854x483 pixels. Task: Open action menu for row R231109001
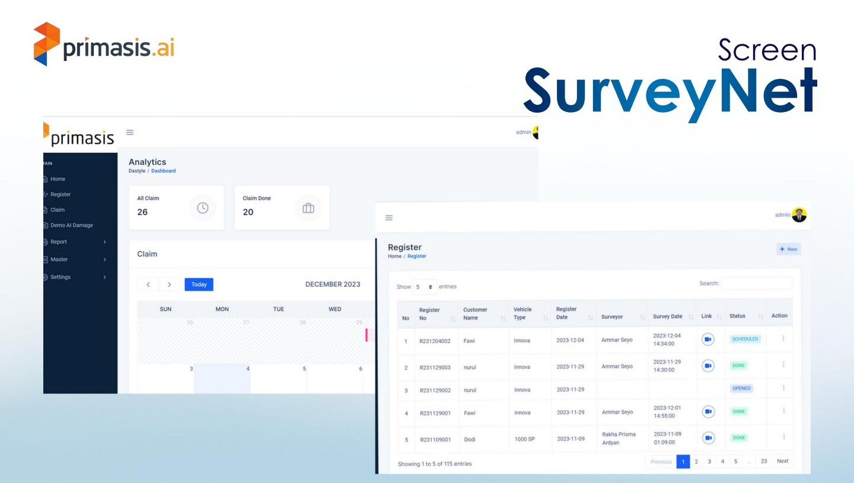[783, 437]
